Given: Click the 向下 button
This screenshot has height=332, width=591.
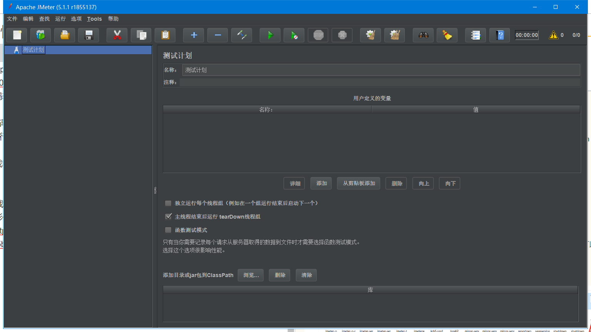Looking at the screenshot, I should [x=450, y=183].
